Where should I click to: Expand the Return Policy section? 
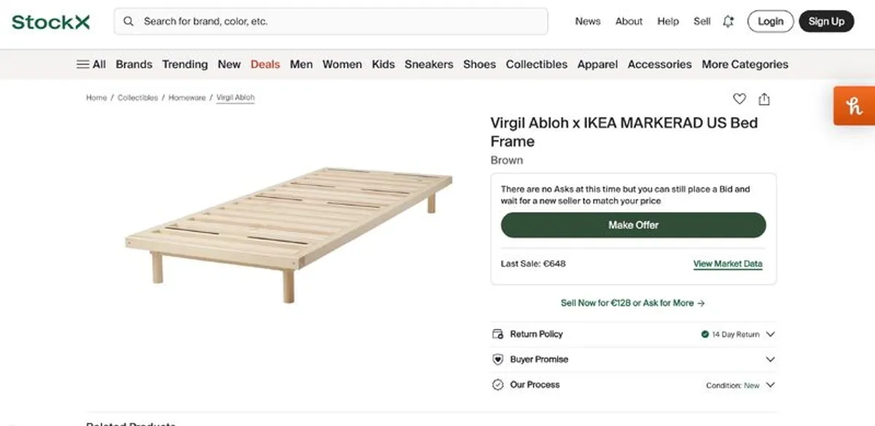tap(770, 334)
